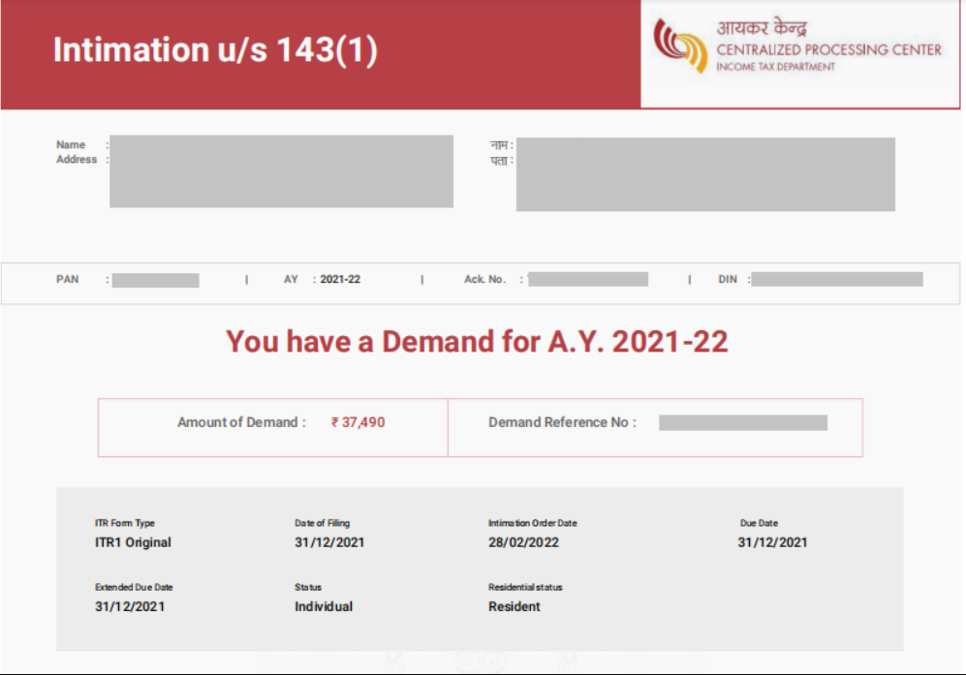Click the Extended Due Date value
The height and width of the screenshot is (675, 966).
click(130, 606)
